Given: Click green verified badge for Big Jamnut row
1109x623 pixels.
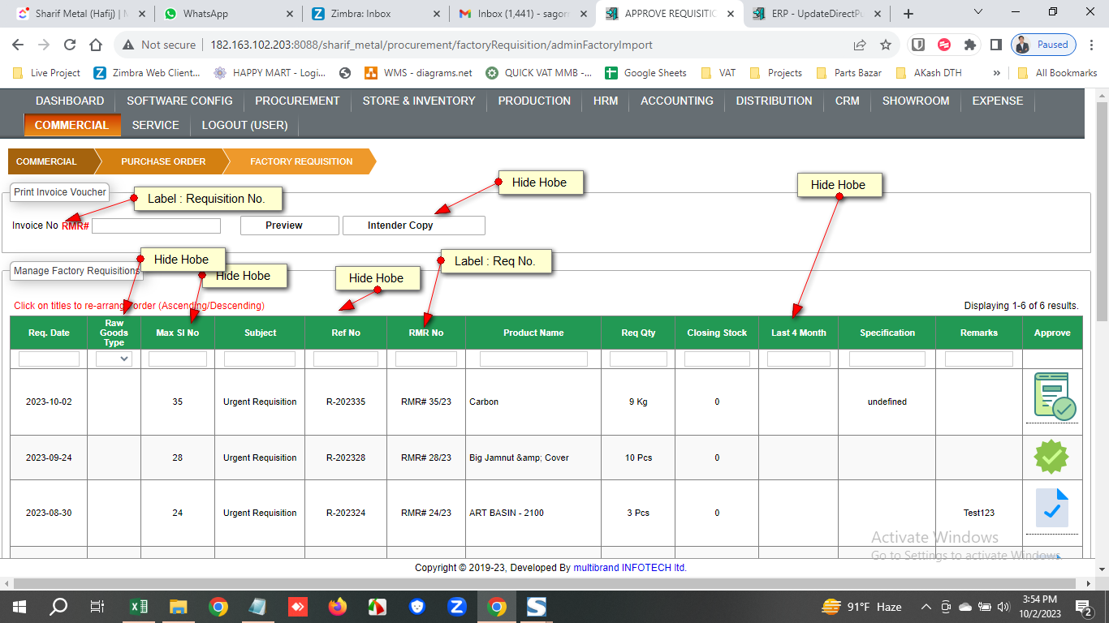Looking at the screenshot, I should [1051, 457].
